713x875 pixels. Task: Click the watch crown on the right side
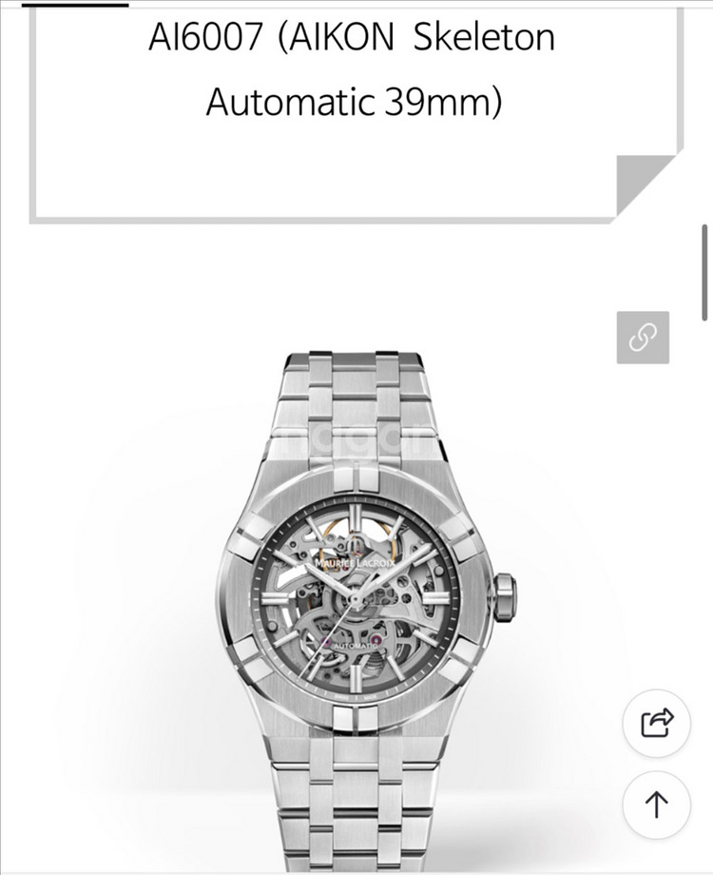505,598
